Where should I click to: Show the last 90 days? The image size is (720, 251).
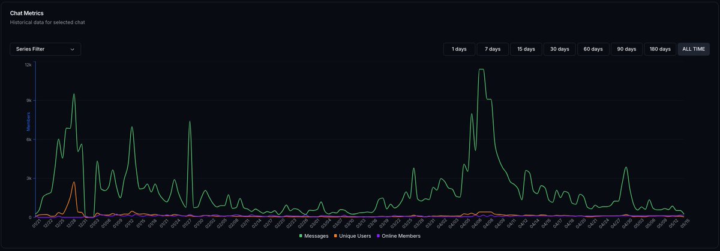click(626, 49)
